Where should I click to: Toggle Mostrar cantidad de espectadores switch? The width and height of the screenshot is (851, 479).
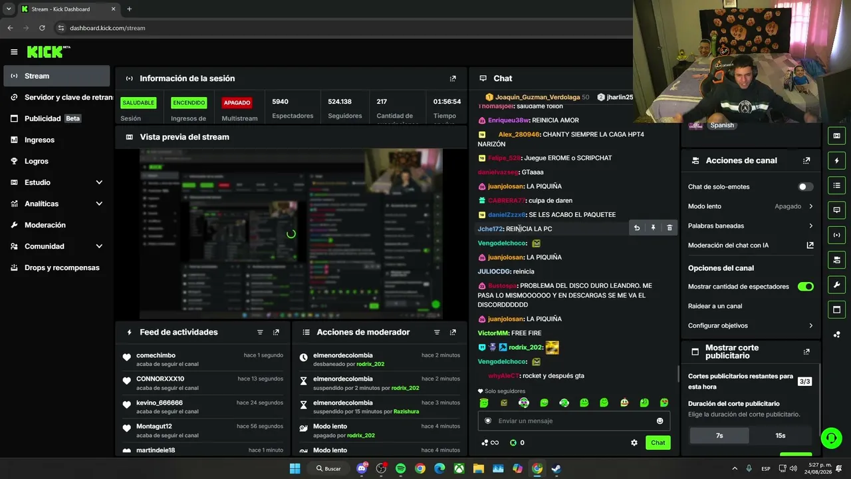[x=805, y=287]
